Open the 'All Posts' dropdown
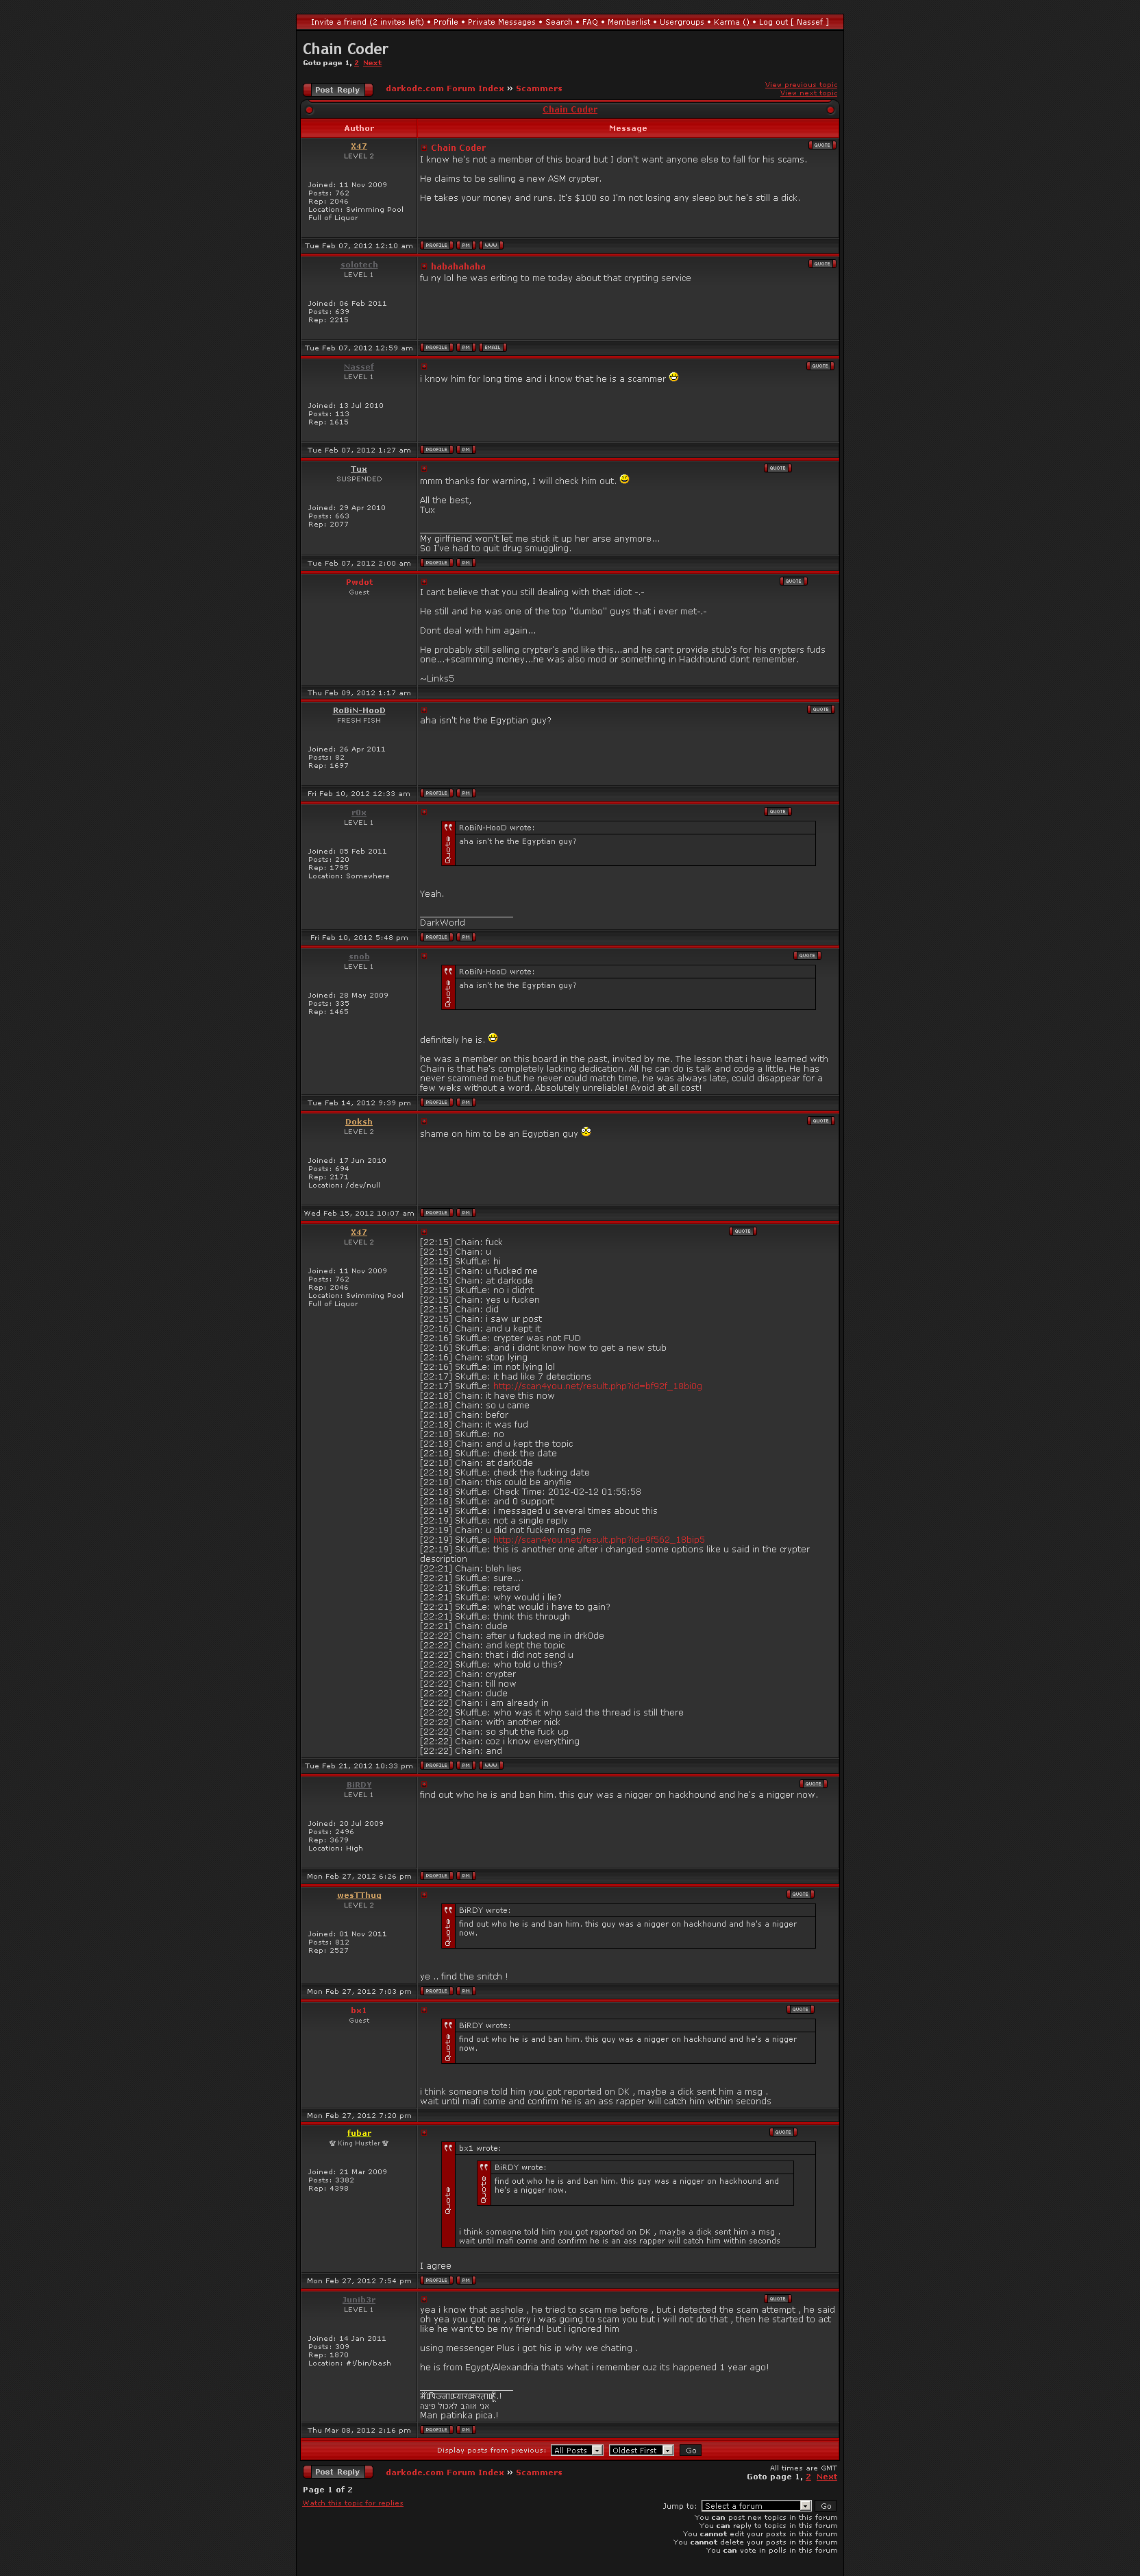Screen dimensions: 1140x2576 [x=576, y=2450]
